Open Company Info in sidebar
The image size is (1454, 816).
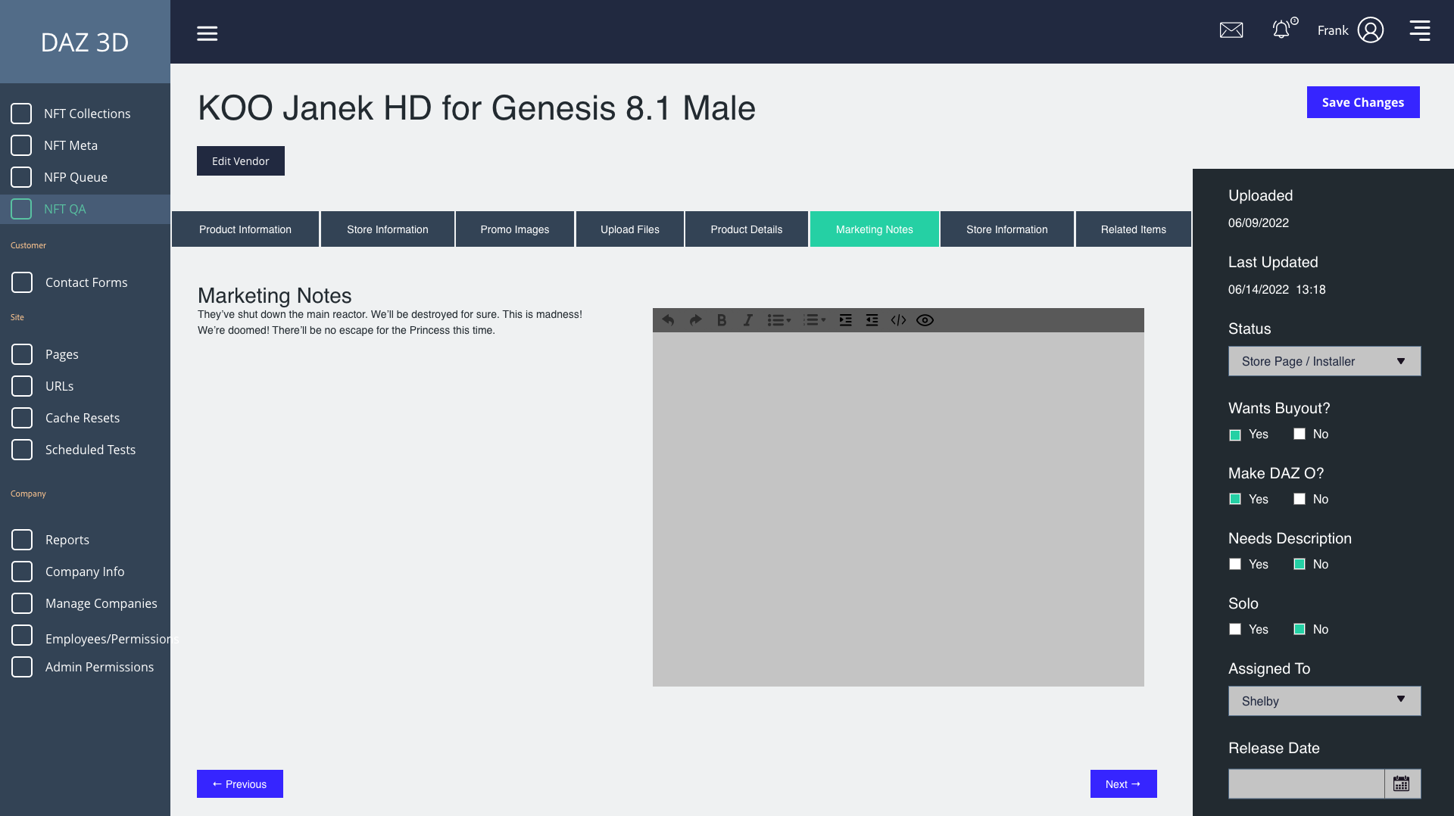click(x=85, y=572)
